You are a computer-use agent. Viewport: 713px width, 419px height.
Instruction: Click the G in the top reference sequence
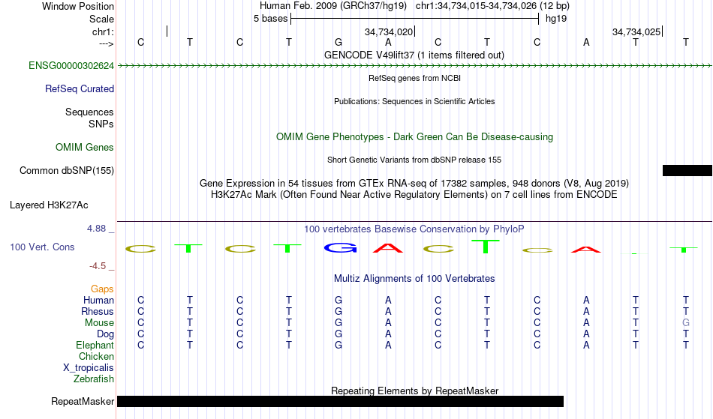tap(338, 43)
